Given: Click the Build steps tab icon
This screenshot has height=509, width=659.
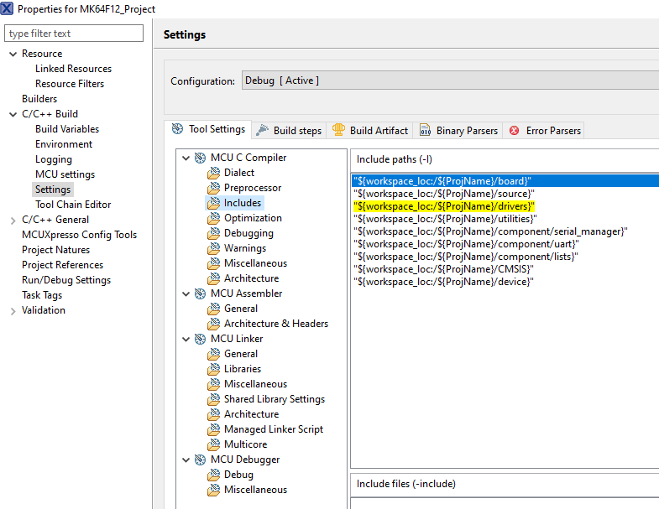Looking at the screenshot, I should pos(263,130).
